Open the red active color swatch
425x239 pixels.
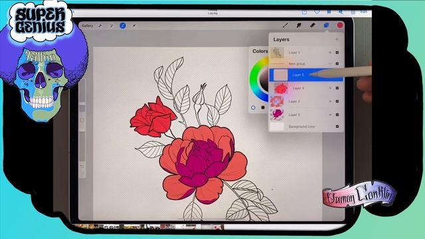pos(340,25)
